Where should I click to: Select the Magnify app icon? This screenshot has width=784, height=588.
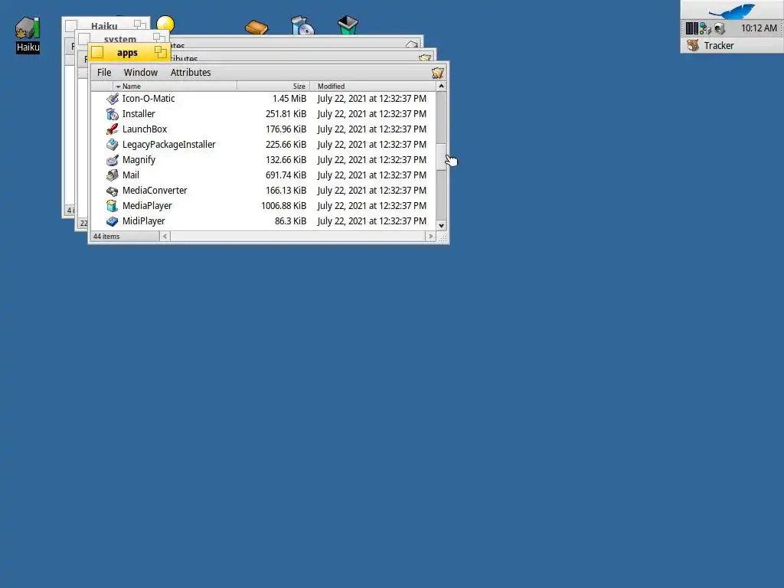coord(113,160)
